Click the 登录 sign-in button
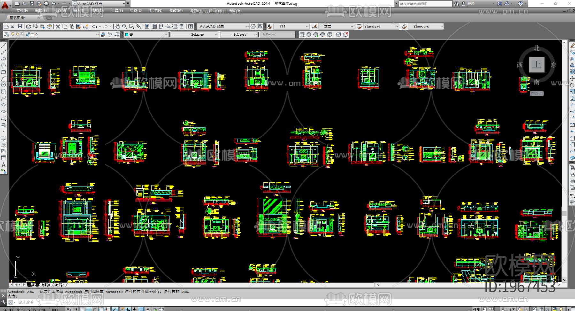This screenshot has width=575, height=311. pyautogui.click(x=468, y=4)
